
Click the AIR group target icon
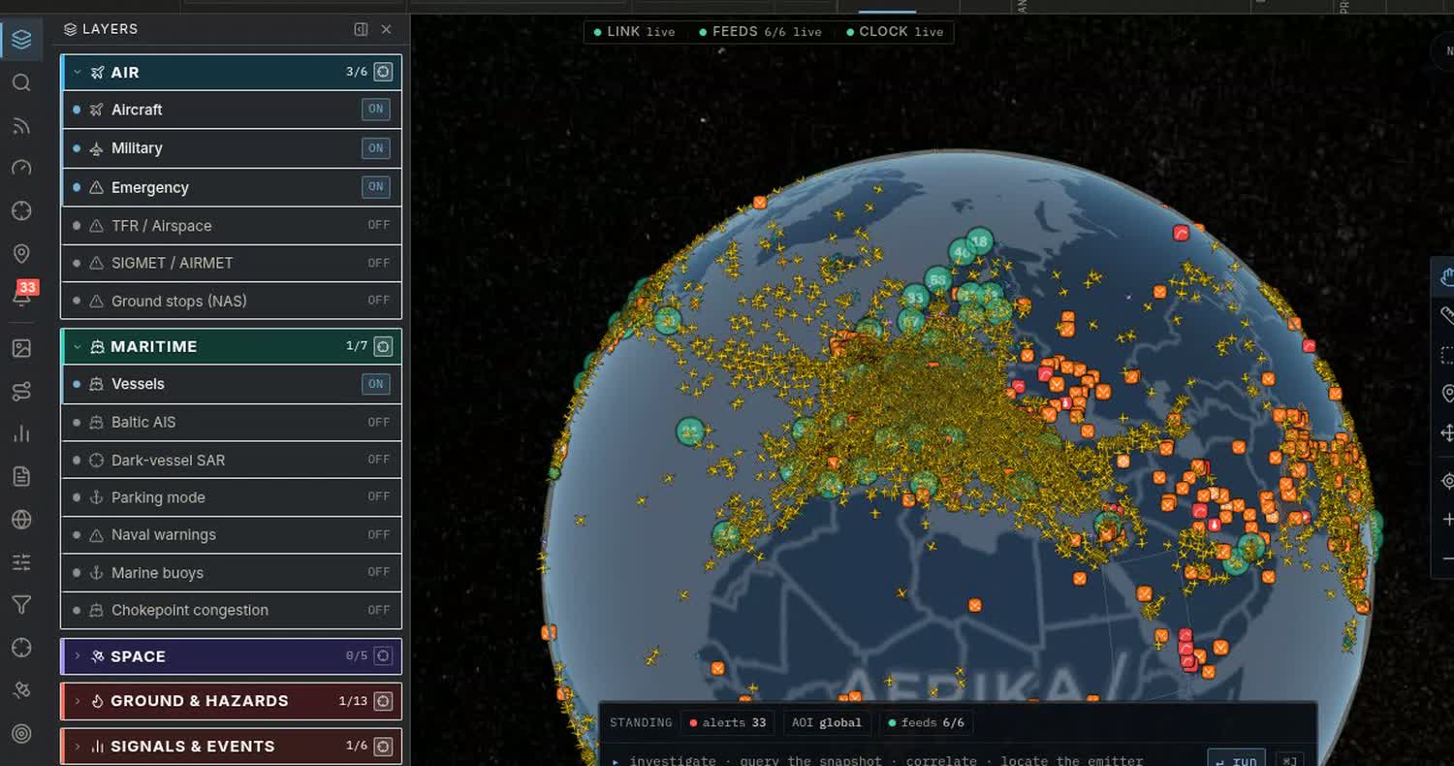click(384, 72)
